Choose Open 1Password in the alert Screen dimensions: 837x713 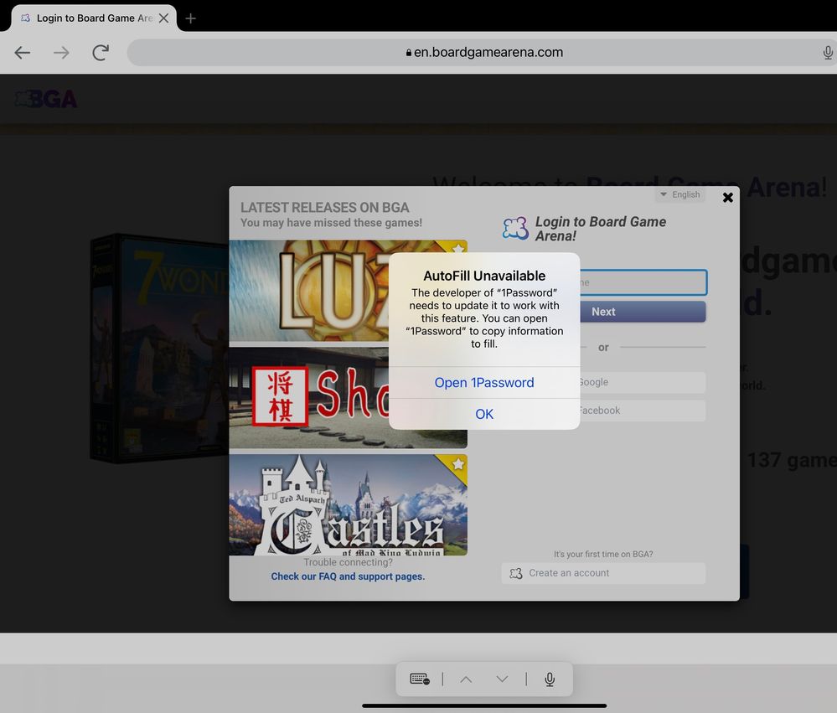click(x=484, y=383)
